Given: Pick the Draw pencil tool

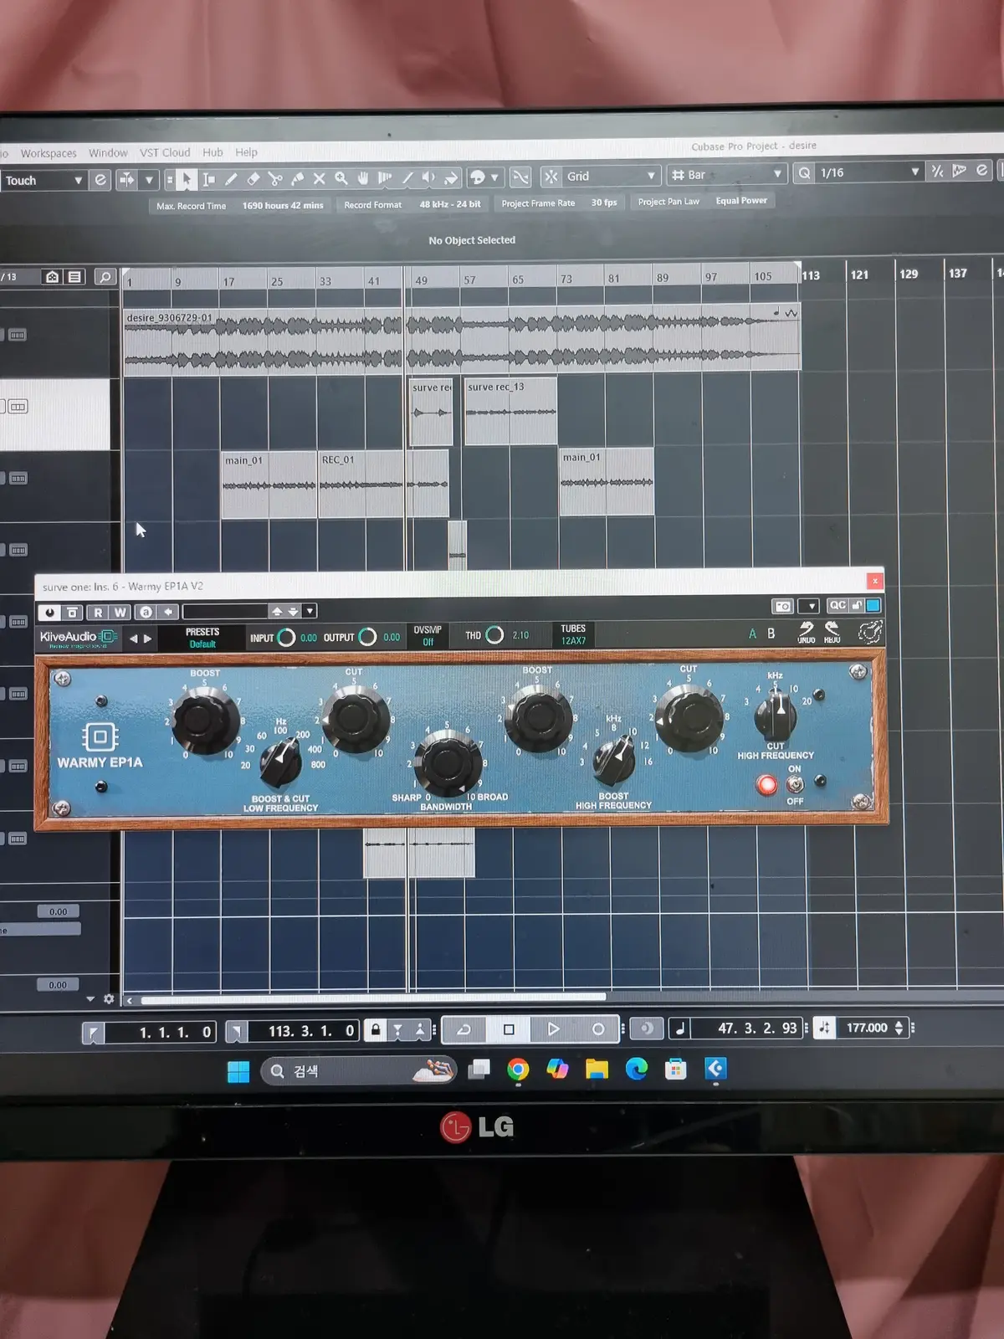Looking at the screenshot, I should [x=231, y=178].
